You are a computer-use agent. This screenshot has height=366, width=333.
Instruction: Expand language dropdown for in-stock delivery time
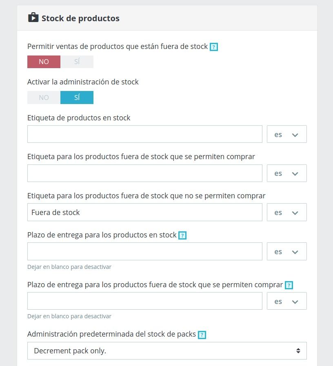(287, 251)
